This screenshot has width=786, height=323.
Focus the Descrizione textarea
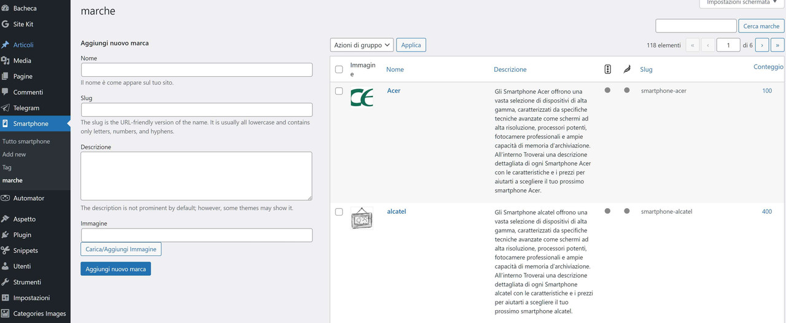click(196, 176)
